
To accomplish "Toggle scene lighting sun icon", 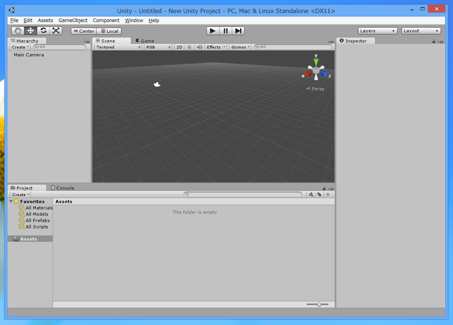I will (x=189, y=47).
